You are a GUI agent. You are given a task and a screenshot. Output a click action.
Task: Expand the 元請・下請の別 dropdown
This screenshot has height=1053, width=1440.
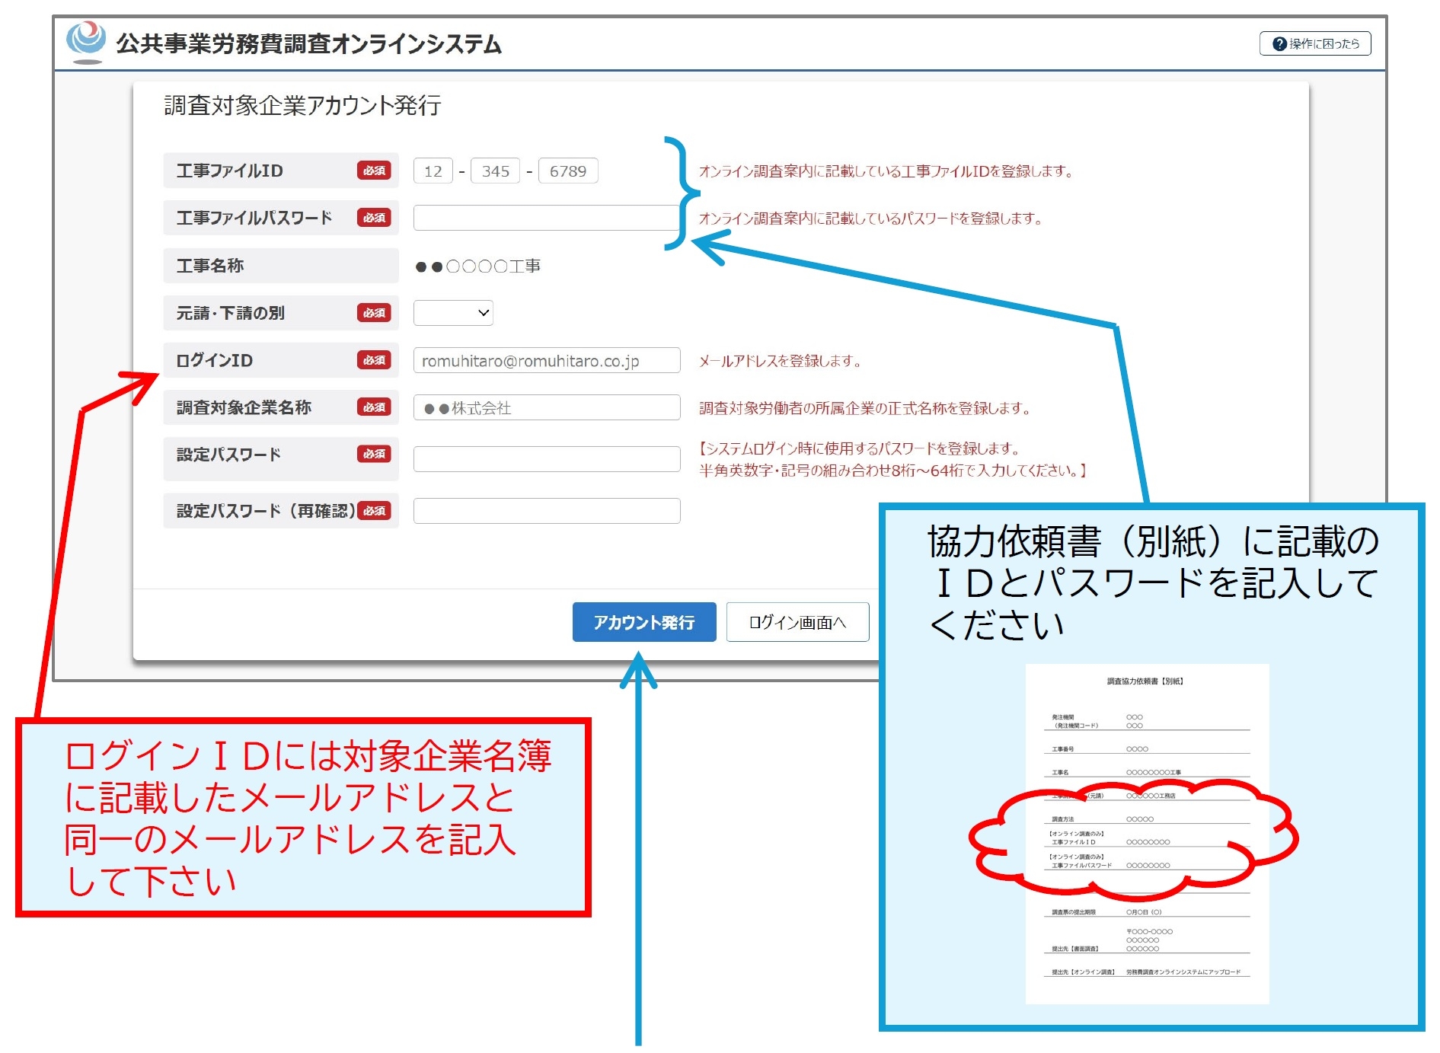453,313
